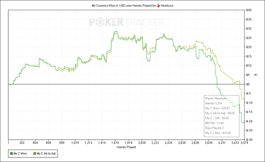Click the $10 y-axis tick label
Image resolution: width=265 pixels, height=162 pixels.
pyautogui.click(x=249, y=66)
